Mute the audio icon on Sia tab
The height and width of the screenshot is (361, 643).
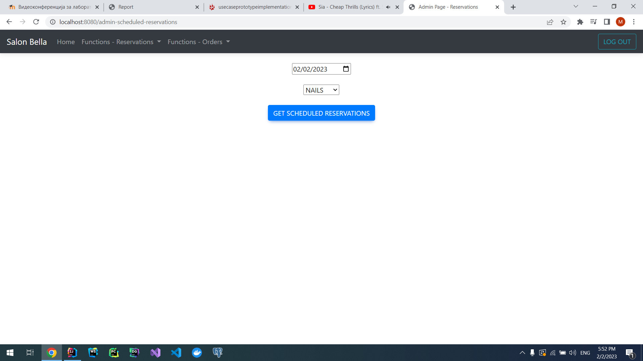tap(388, 7)
